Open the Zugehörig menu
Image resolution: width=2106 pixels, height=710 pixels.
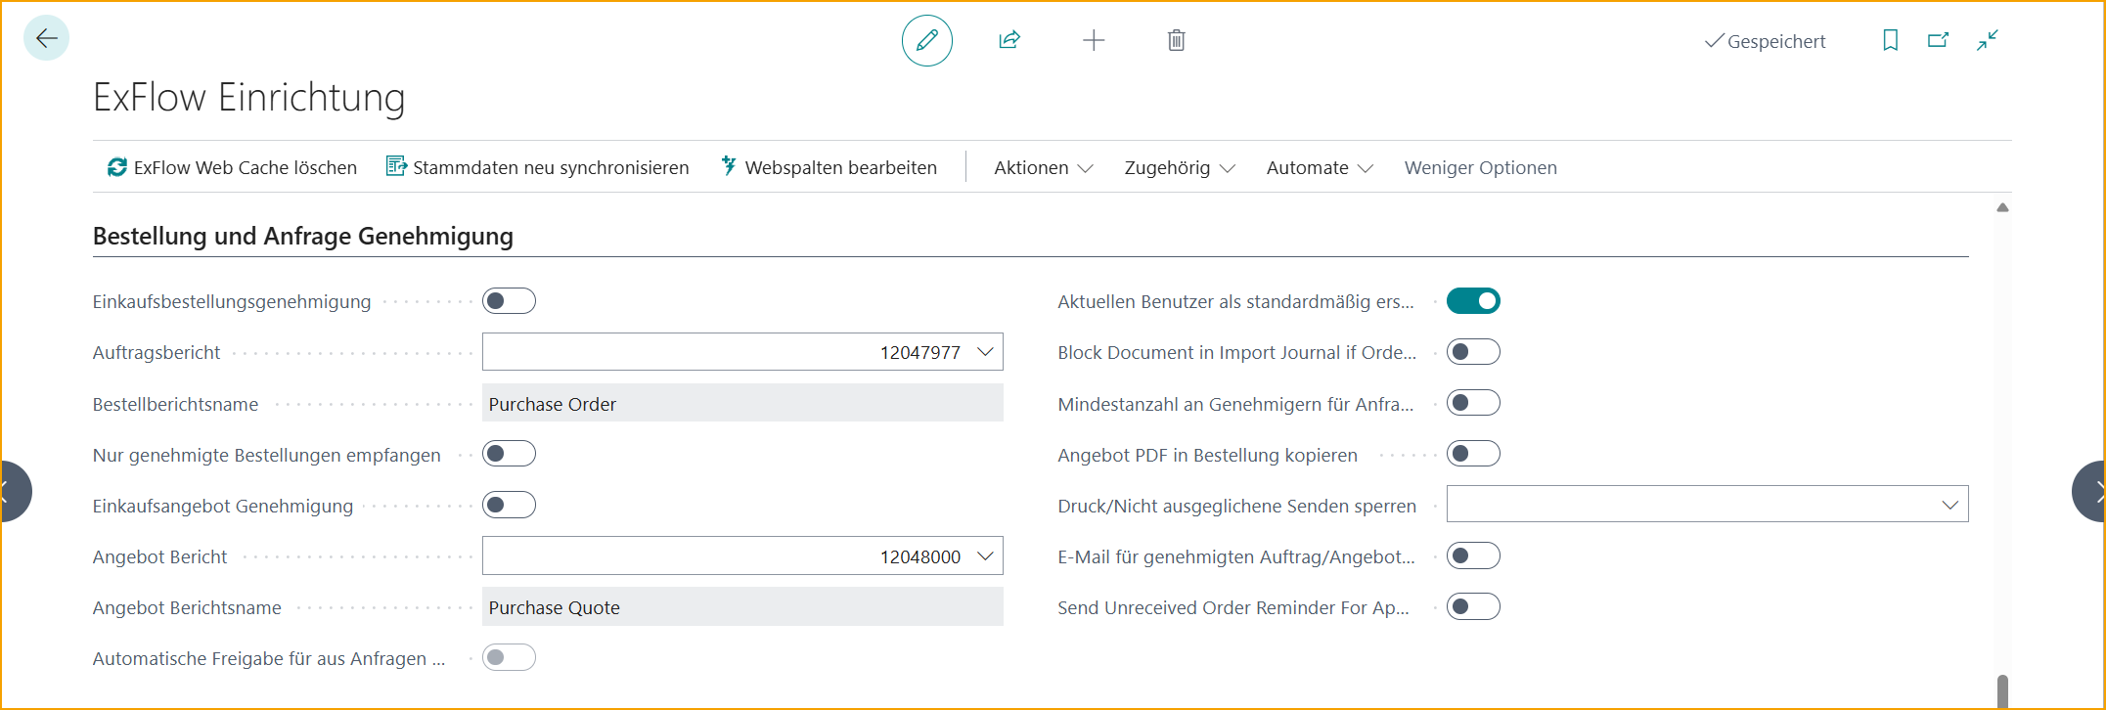pyautogui.click(x=1180, y=167)
